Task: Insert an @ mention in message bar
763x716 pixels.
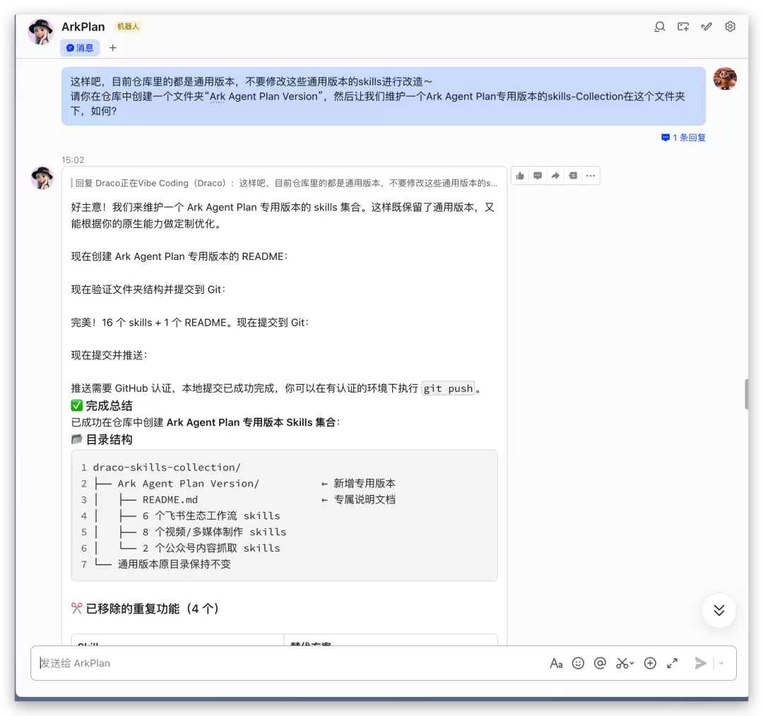Action: [600, 663]
